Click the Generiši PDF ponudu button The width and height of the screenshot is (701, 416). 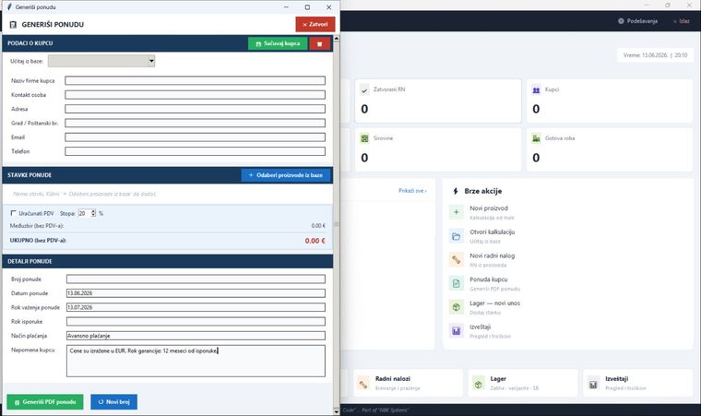pos(45,402)
